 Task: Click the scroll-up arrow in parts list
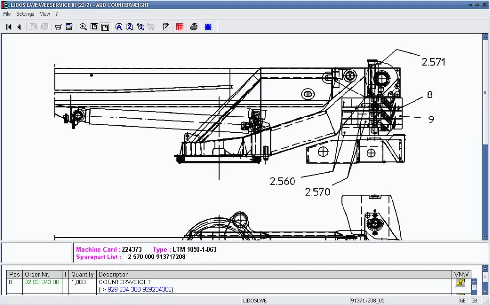pos(474,281)
